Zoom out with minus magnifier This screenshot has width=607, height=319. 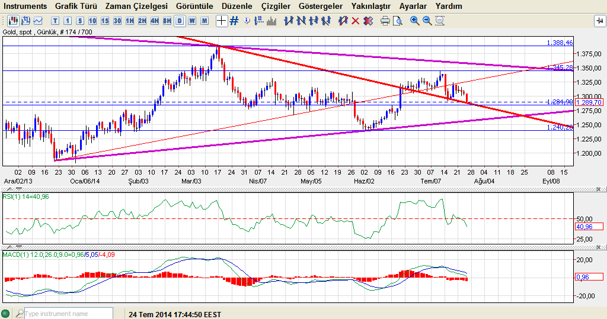tap(427, 21)
